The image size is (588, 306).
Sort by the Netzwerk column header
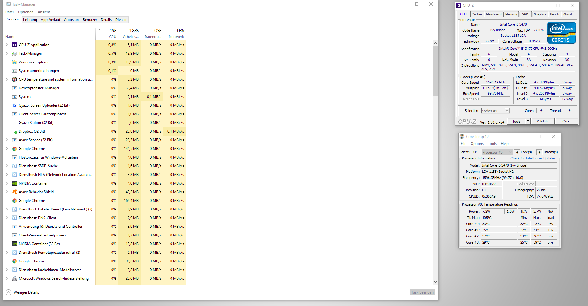pyautogui.click(x=175, y=34)
